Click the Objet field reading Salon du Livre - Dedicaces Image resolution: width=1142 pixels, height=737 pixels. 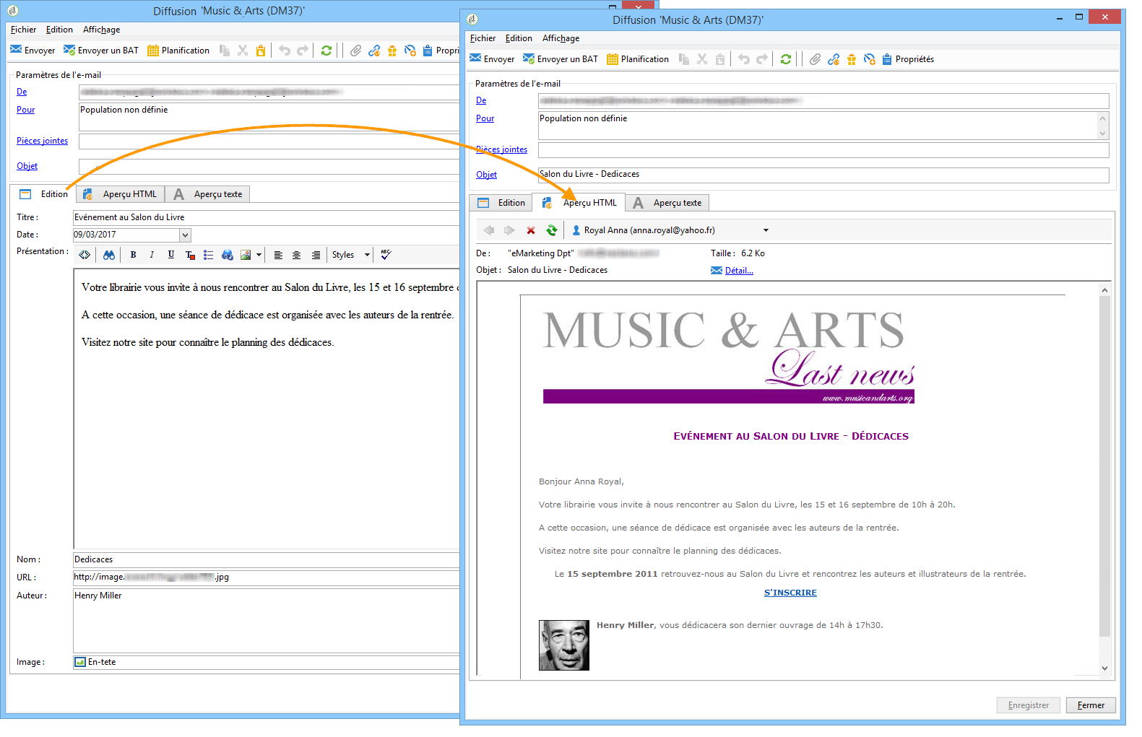tap(823, 175)
